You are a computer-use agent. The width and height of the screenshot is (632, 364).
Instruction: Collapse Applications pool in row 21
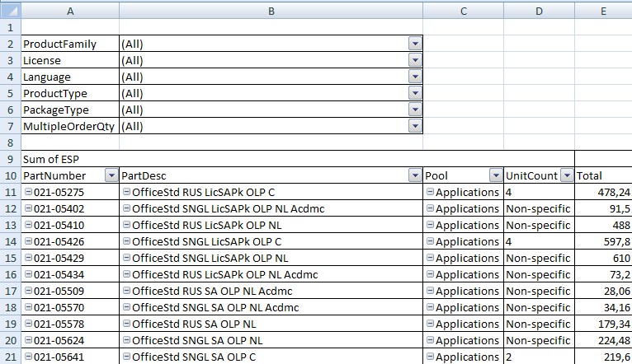(x=430, y=357)
